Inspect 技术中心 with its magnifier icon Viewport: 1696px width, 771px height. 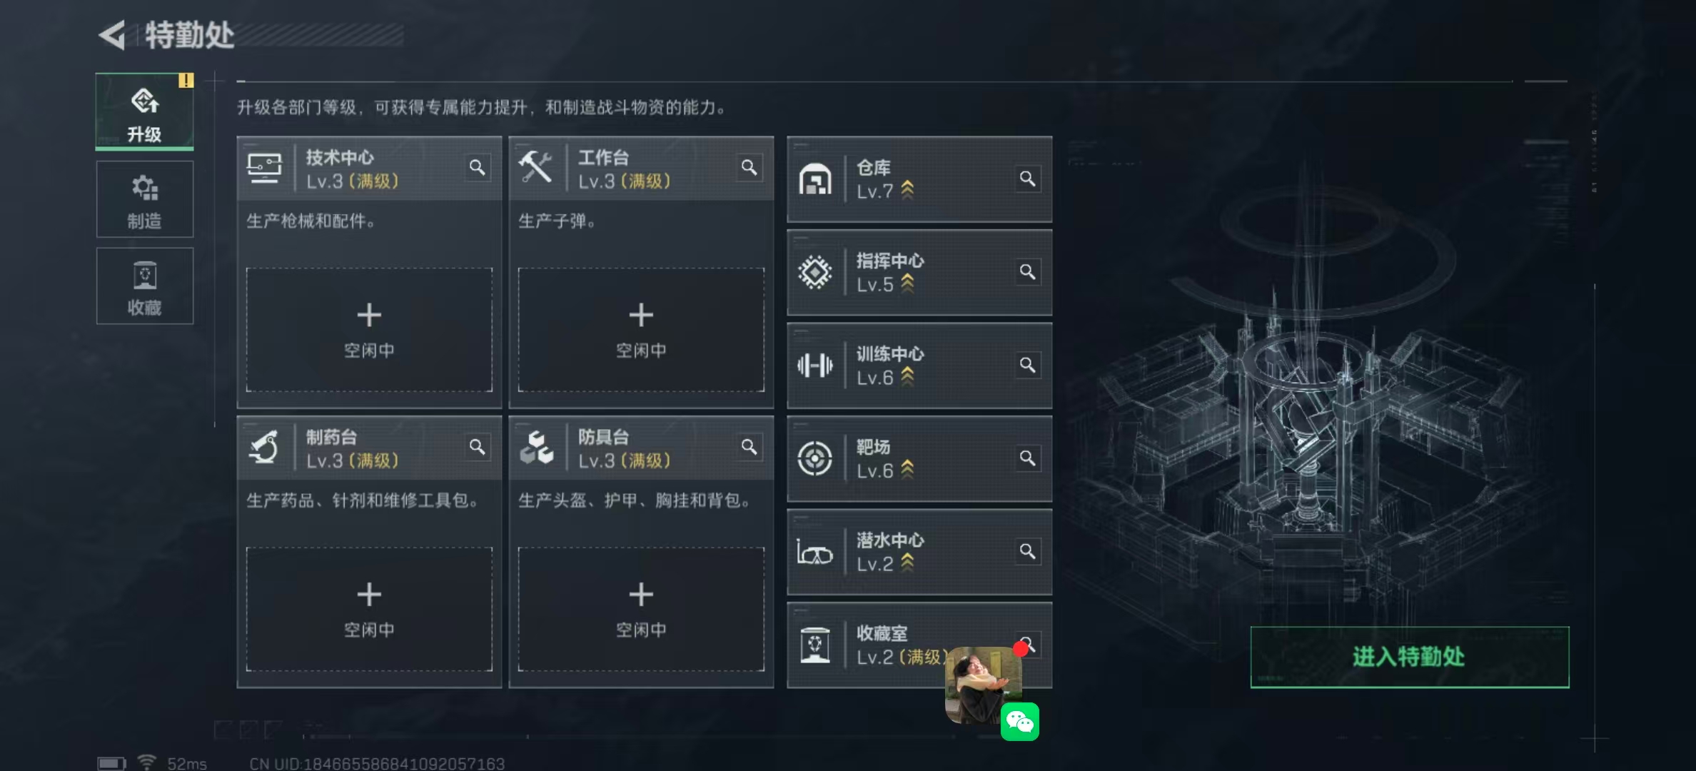click(477, 168)
